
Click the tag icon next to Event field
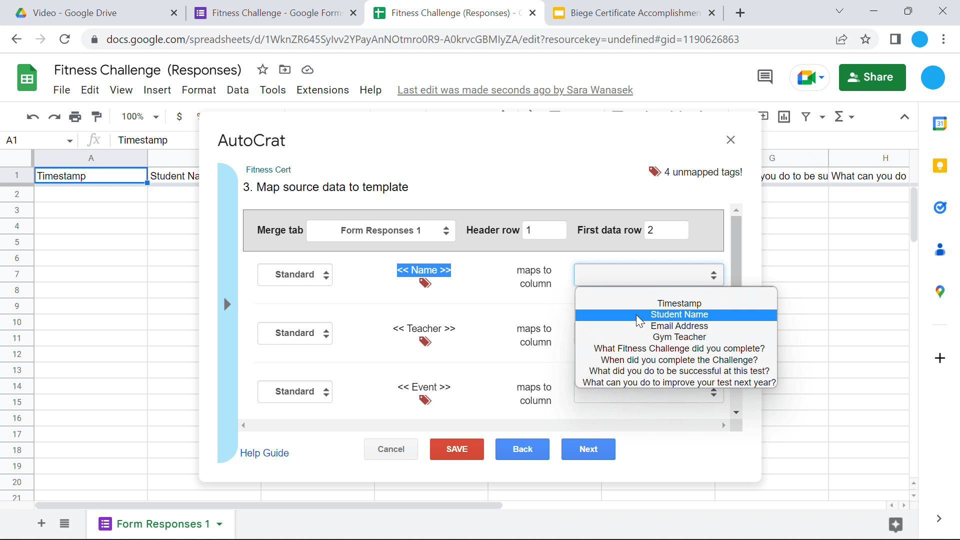point(424,399)
